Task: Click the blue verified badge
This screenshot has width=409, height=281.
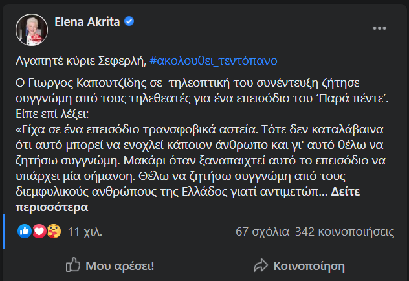Action: point(130,22)
